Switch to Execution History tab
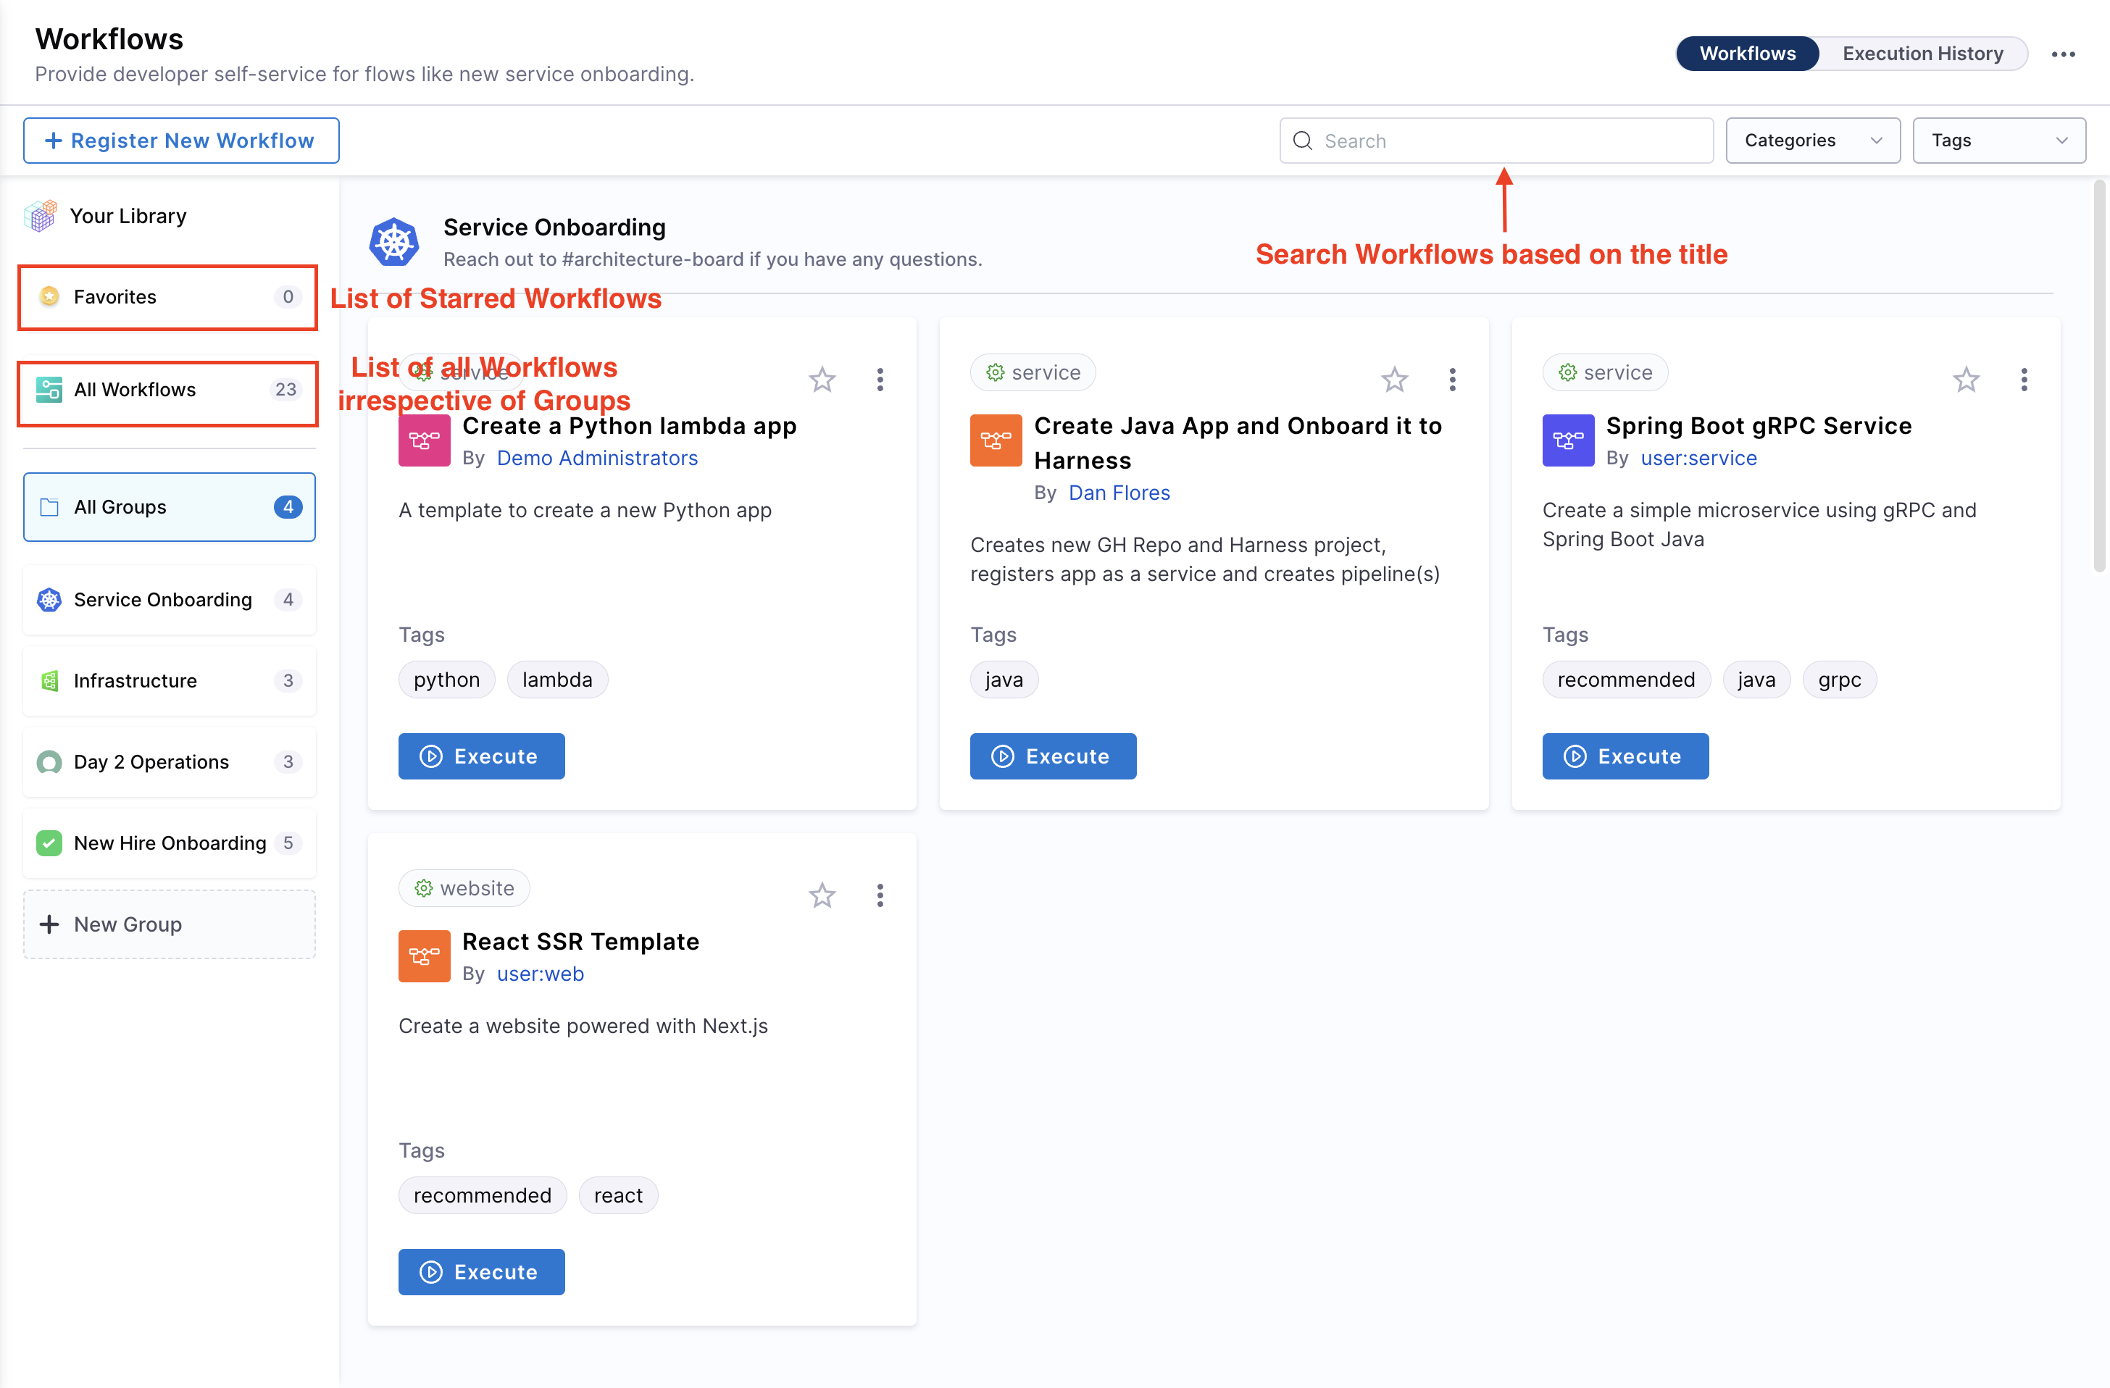 coord(1922,54)
